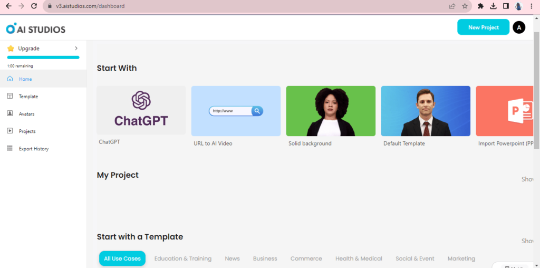Click the browser forward arrow
Image resolution: width=540 pixels, height=268 pixels.
pyautogui.click(x=21, y=6)
